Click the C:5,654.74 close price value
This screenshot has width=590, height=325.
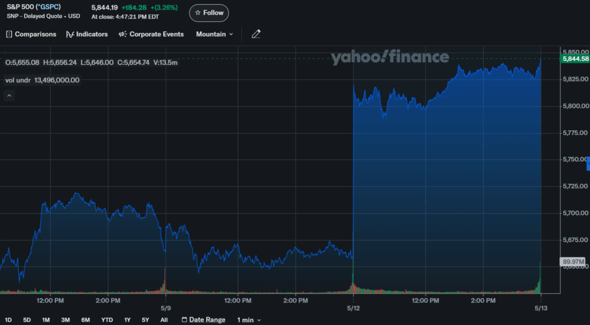coord(134,62)
